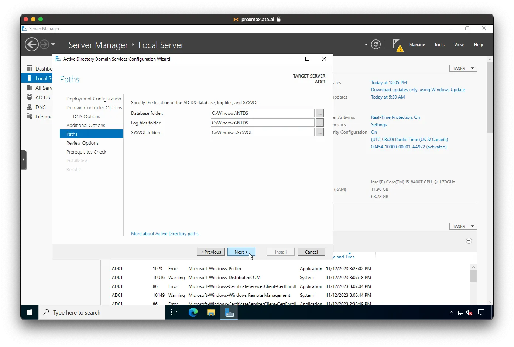Open the product ID activated link

pos(409,147)
